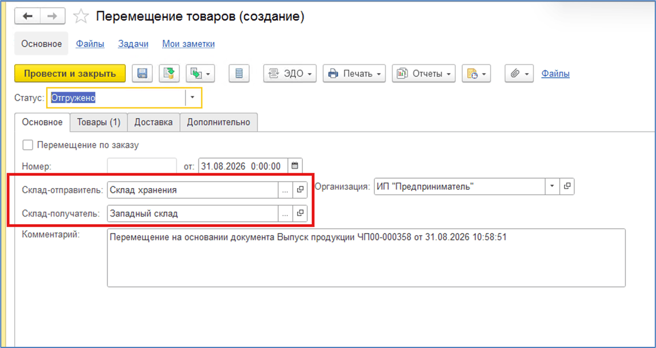Expand the Статус dropdown list
The width and height of the screenshot is (656, 348).
pyautogui.click(x=192, y=97)
